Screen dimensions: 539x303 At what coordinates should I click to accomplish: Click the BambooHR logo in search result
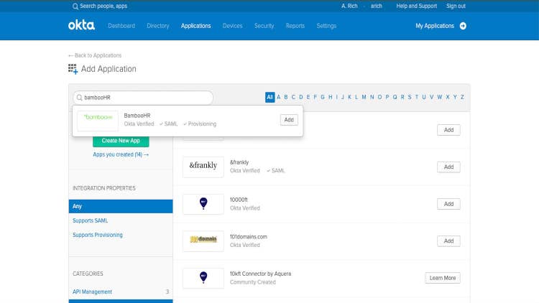(98, 121)
